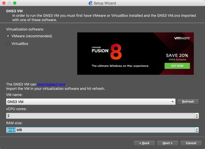205x149 pixels.
Task: Click the vmware logo in the banner
Action: tap(182, 38)
